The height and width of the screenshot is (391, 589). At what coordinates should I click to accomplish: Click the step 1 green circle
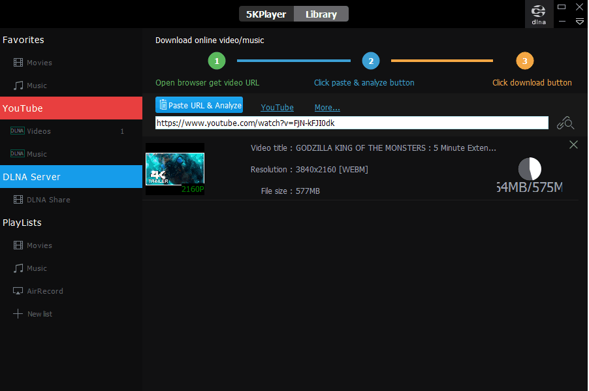(x=217, y=61)
